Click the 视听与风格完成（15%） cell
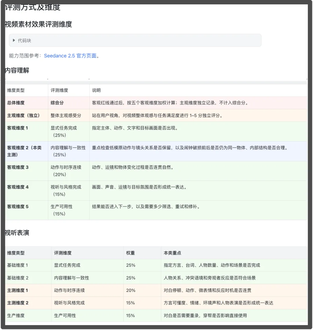This screenshot has width=313, height=330. (x=69, y=191)
